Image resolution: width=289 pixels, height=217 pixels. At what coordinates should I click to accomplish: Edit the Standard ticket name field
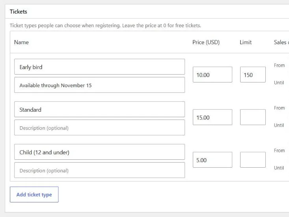(x=99, y=109)
